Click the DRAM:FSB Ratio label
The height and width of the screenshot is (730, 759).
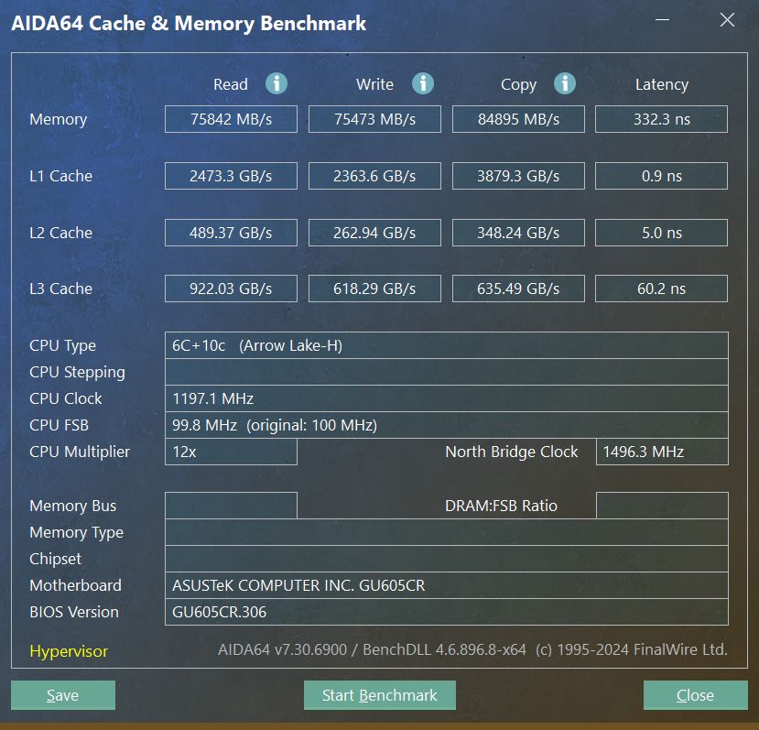pos(501,506)
